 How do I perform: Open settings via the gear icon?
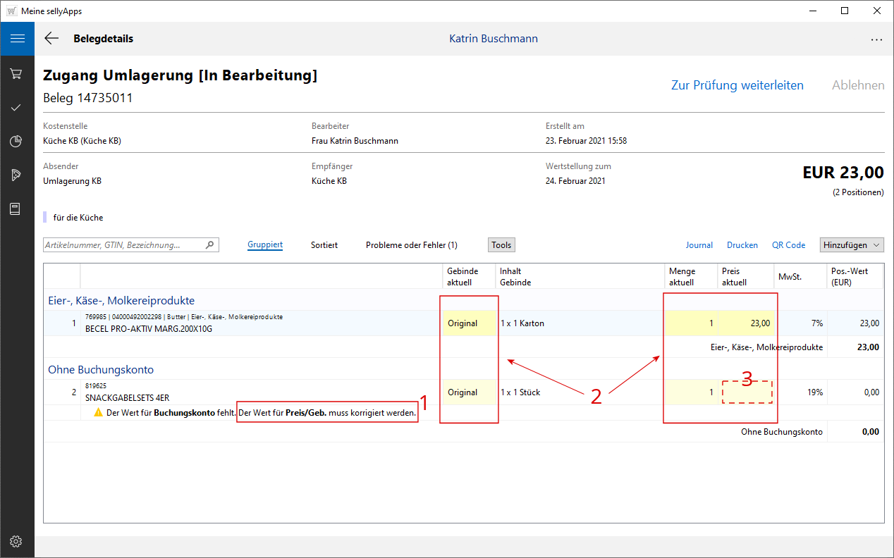(x=17, y=541)
